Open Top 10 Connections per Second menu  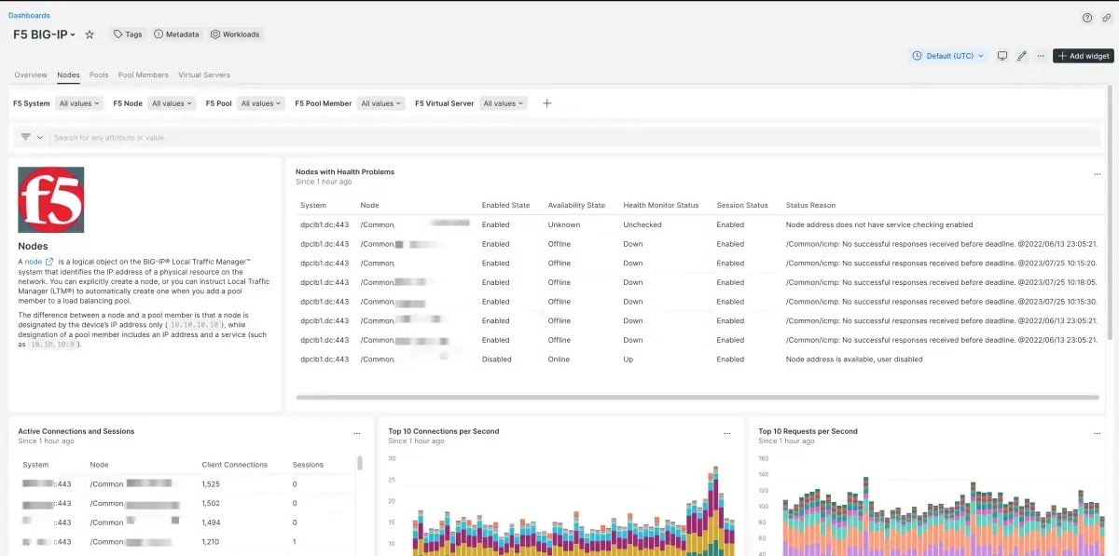pos(727,434)
